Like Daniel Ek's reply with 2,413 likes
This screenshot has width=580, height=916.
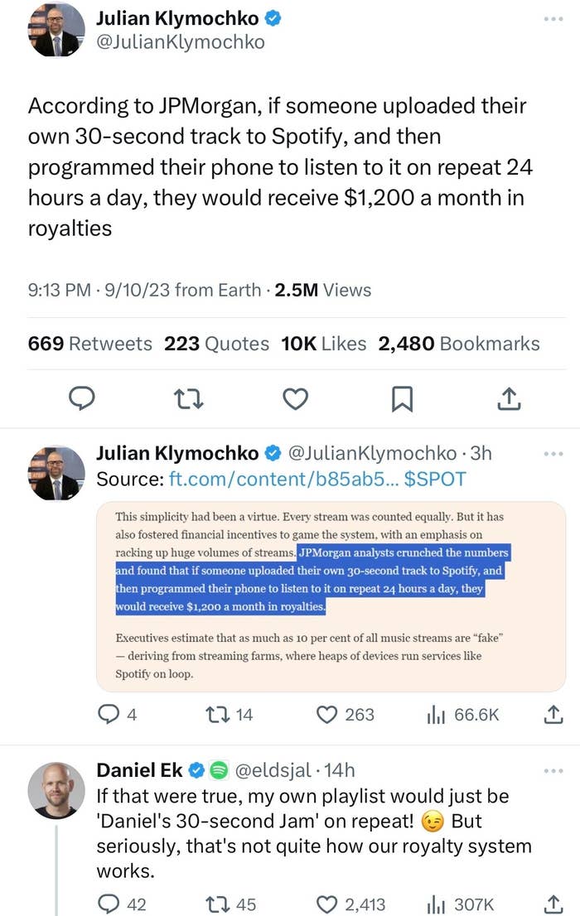coord(350,904)
